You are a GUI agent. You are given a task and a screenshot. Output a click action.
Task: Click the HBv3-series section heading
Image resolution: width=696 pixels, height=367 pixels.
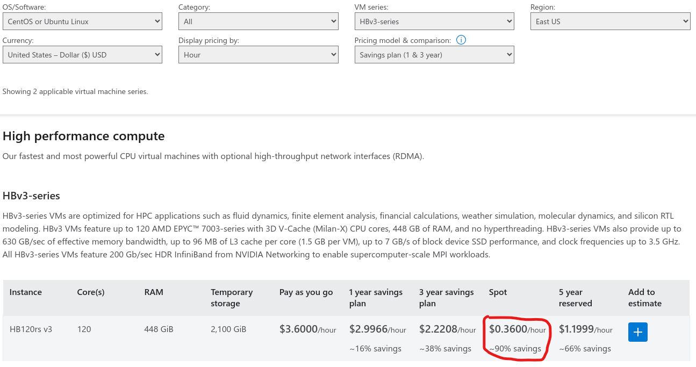31,196
